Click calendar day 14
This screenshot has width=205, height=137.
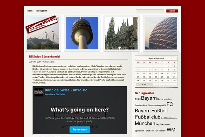(162, 73)
